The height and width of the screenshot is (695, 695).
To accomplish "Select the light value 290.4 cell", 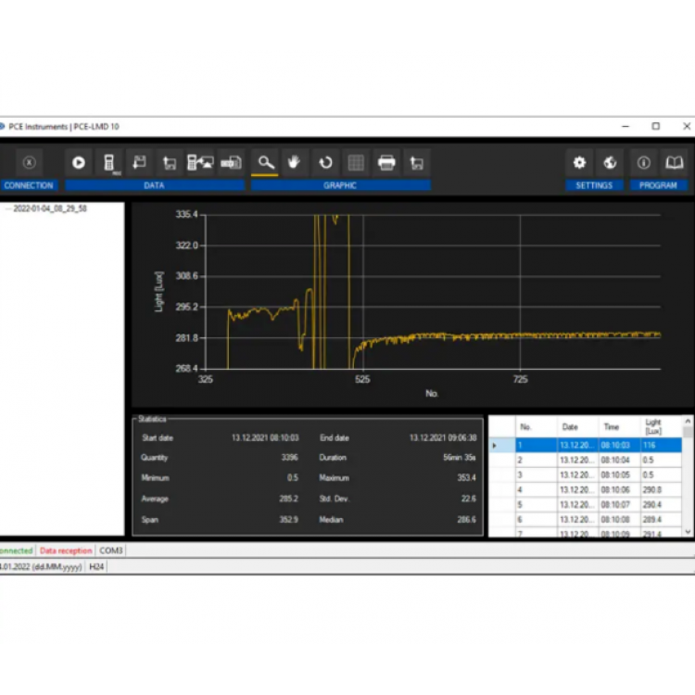I will pos(661,504).
